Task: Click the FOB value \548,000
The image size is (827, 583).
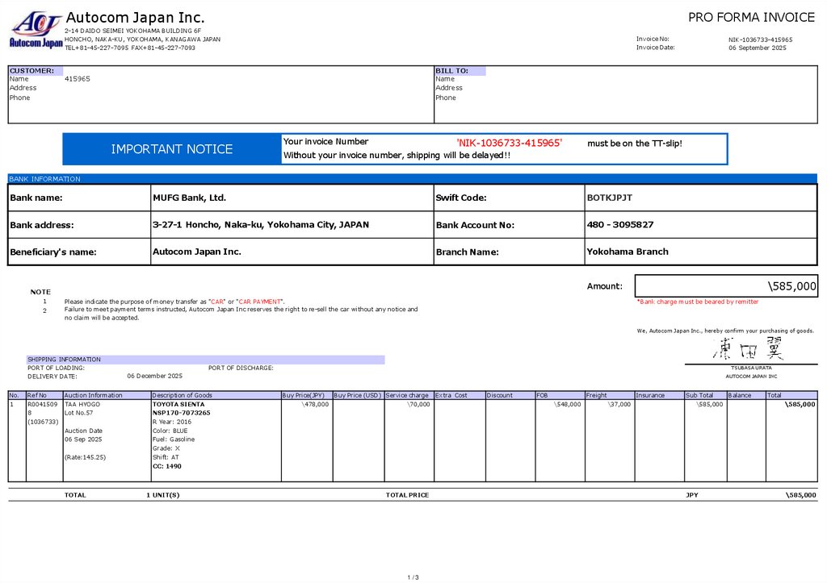Action: pos(567,404)
